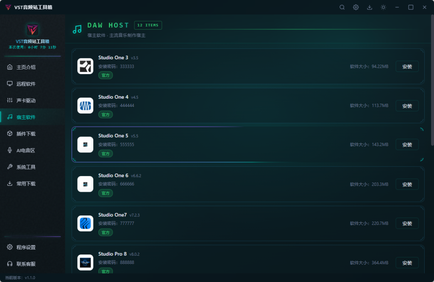This screenshot has height=282, width=434.
Task: Install Studio One 5 with 安装 button
Action: click(407, 144)
